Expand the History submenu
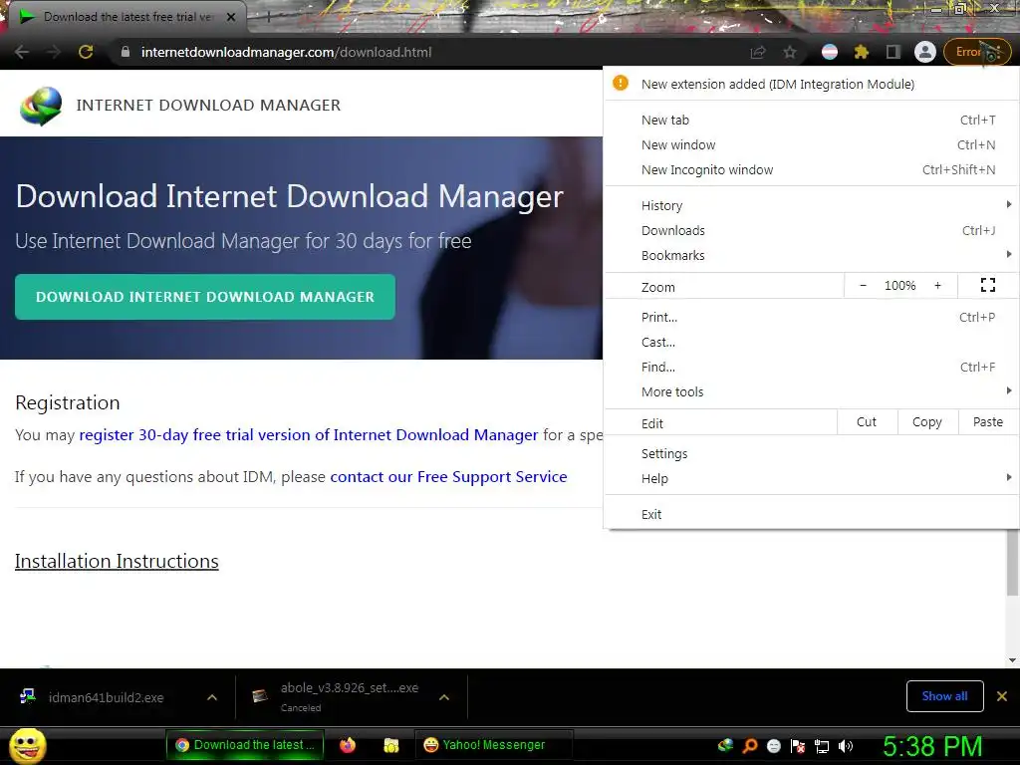 (x=811, y=205)
